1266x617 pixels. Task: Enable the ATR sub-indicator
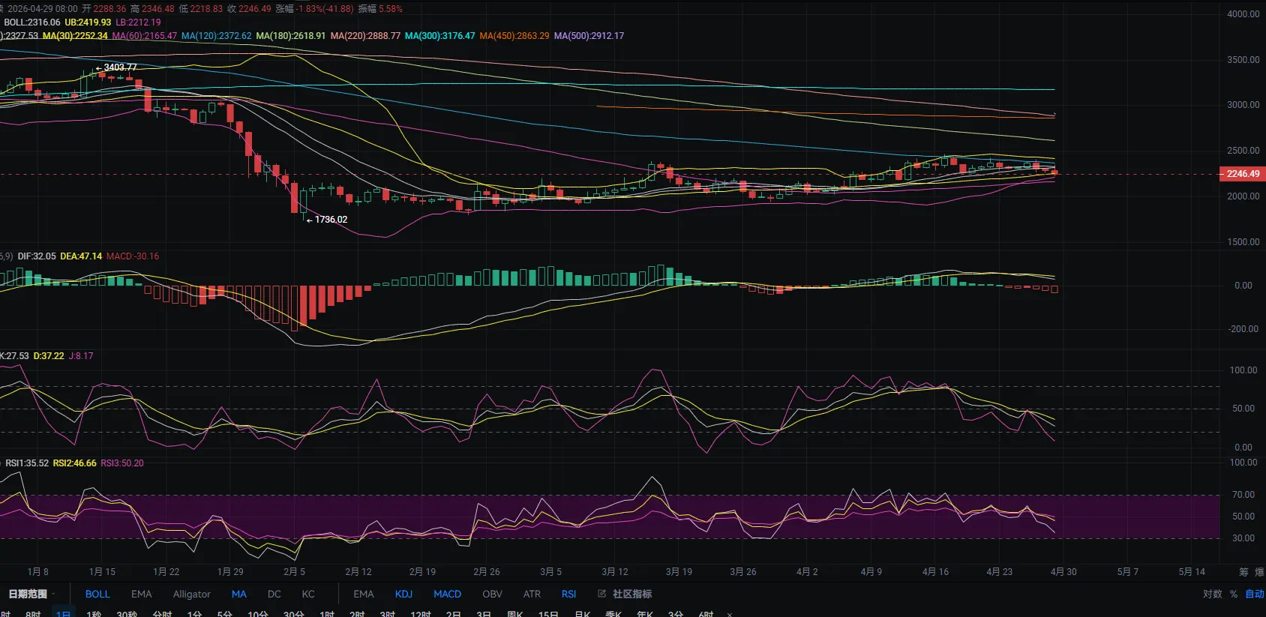pos(532,594)
